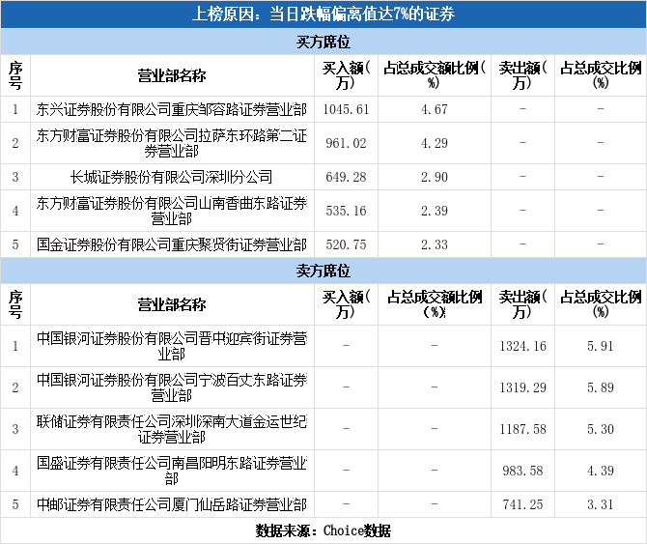Click 东方财富证券山南香曲东路证券营业部 row name
This screenshot has width=647, height=544.
[172, 211]
